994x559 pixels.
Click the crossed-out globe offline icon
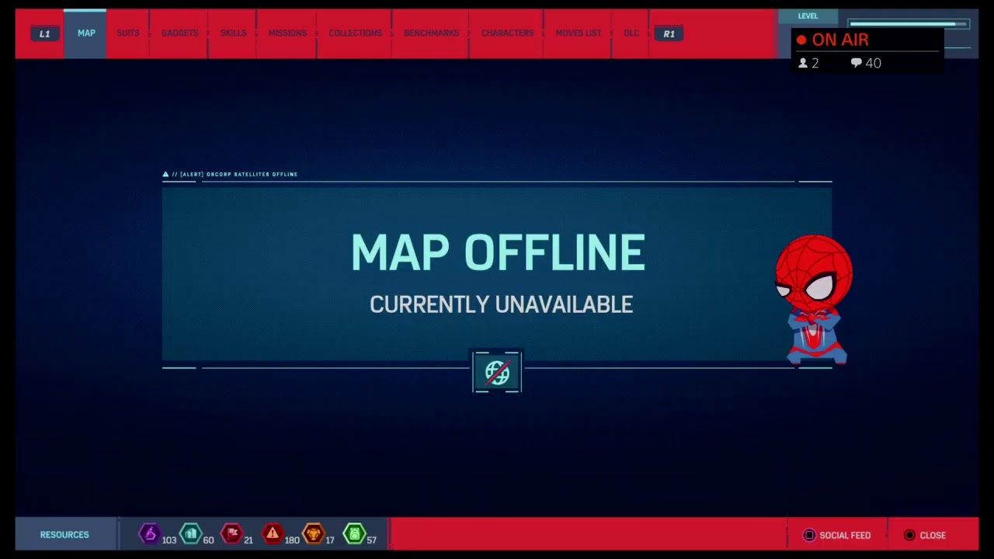click(497, 372)
